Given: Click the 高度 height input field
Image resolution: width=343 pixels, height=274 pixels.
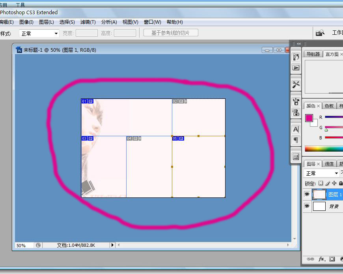Looking at the screenshot, I should coord(125,33).
